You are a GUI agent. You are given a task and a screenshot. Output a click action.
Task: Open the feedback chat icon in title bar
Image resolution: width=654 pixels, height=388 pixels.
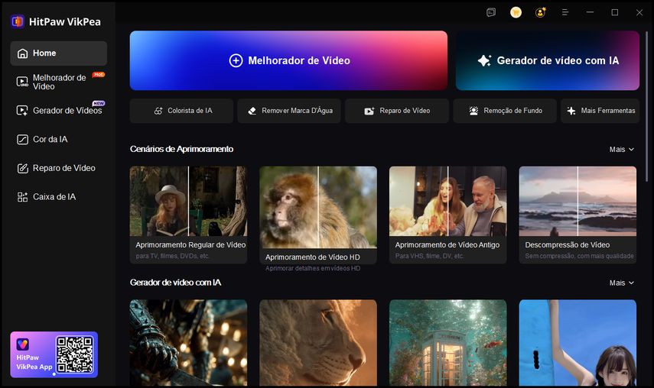491,12
